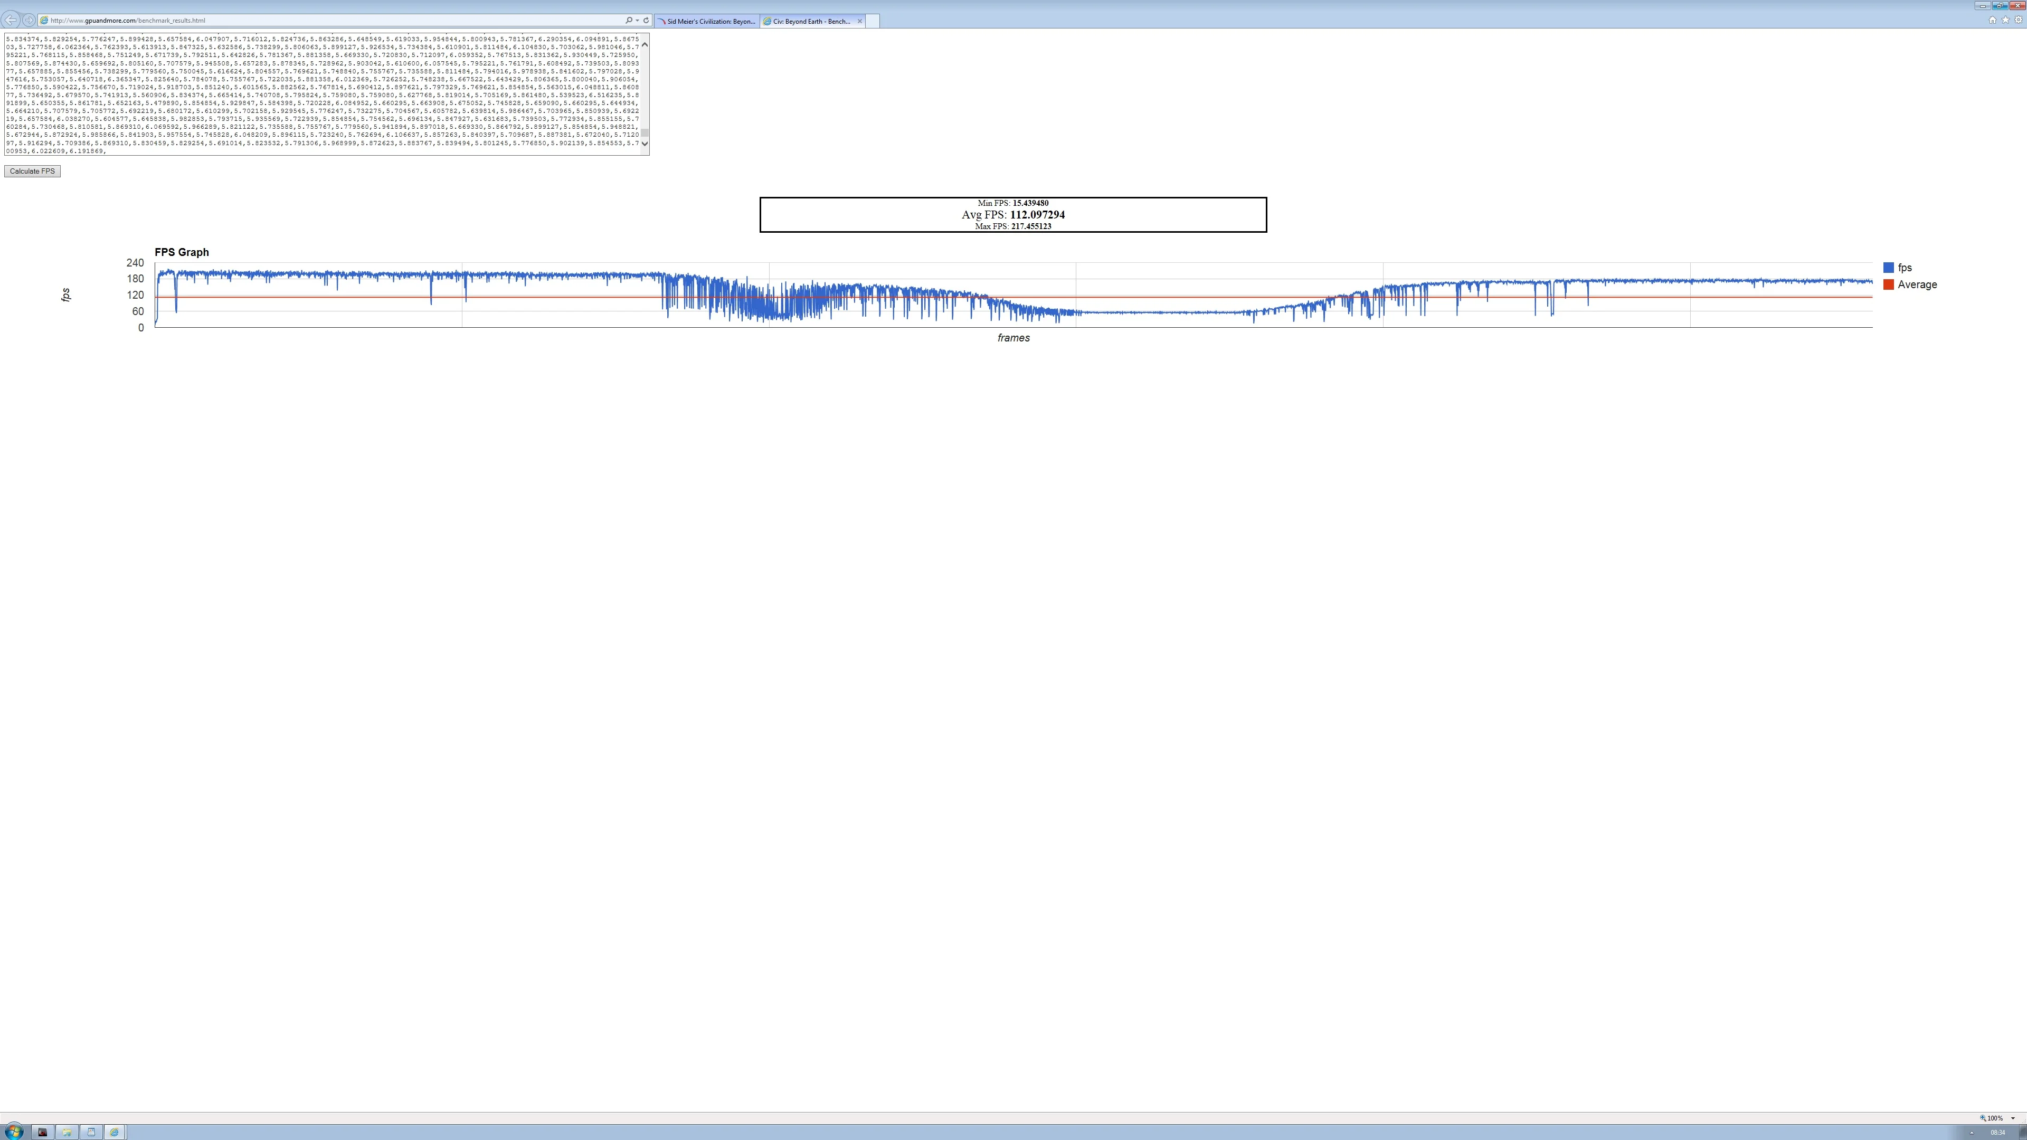Viewport: 2027px width, 1140px height.
Task: Click the FPS Graph title
Action: pyautogui.click(x=182, y=253)
